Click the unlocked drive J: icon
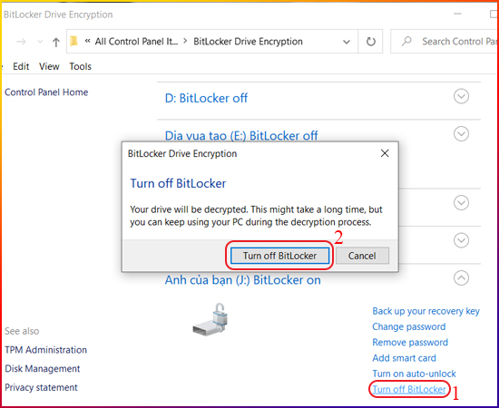Image resolution: width=499 pixels, height=408 pixels. pyautogui.click(x=210, y=319)
